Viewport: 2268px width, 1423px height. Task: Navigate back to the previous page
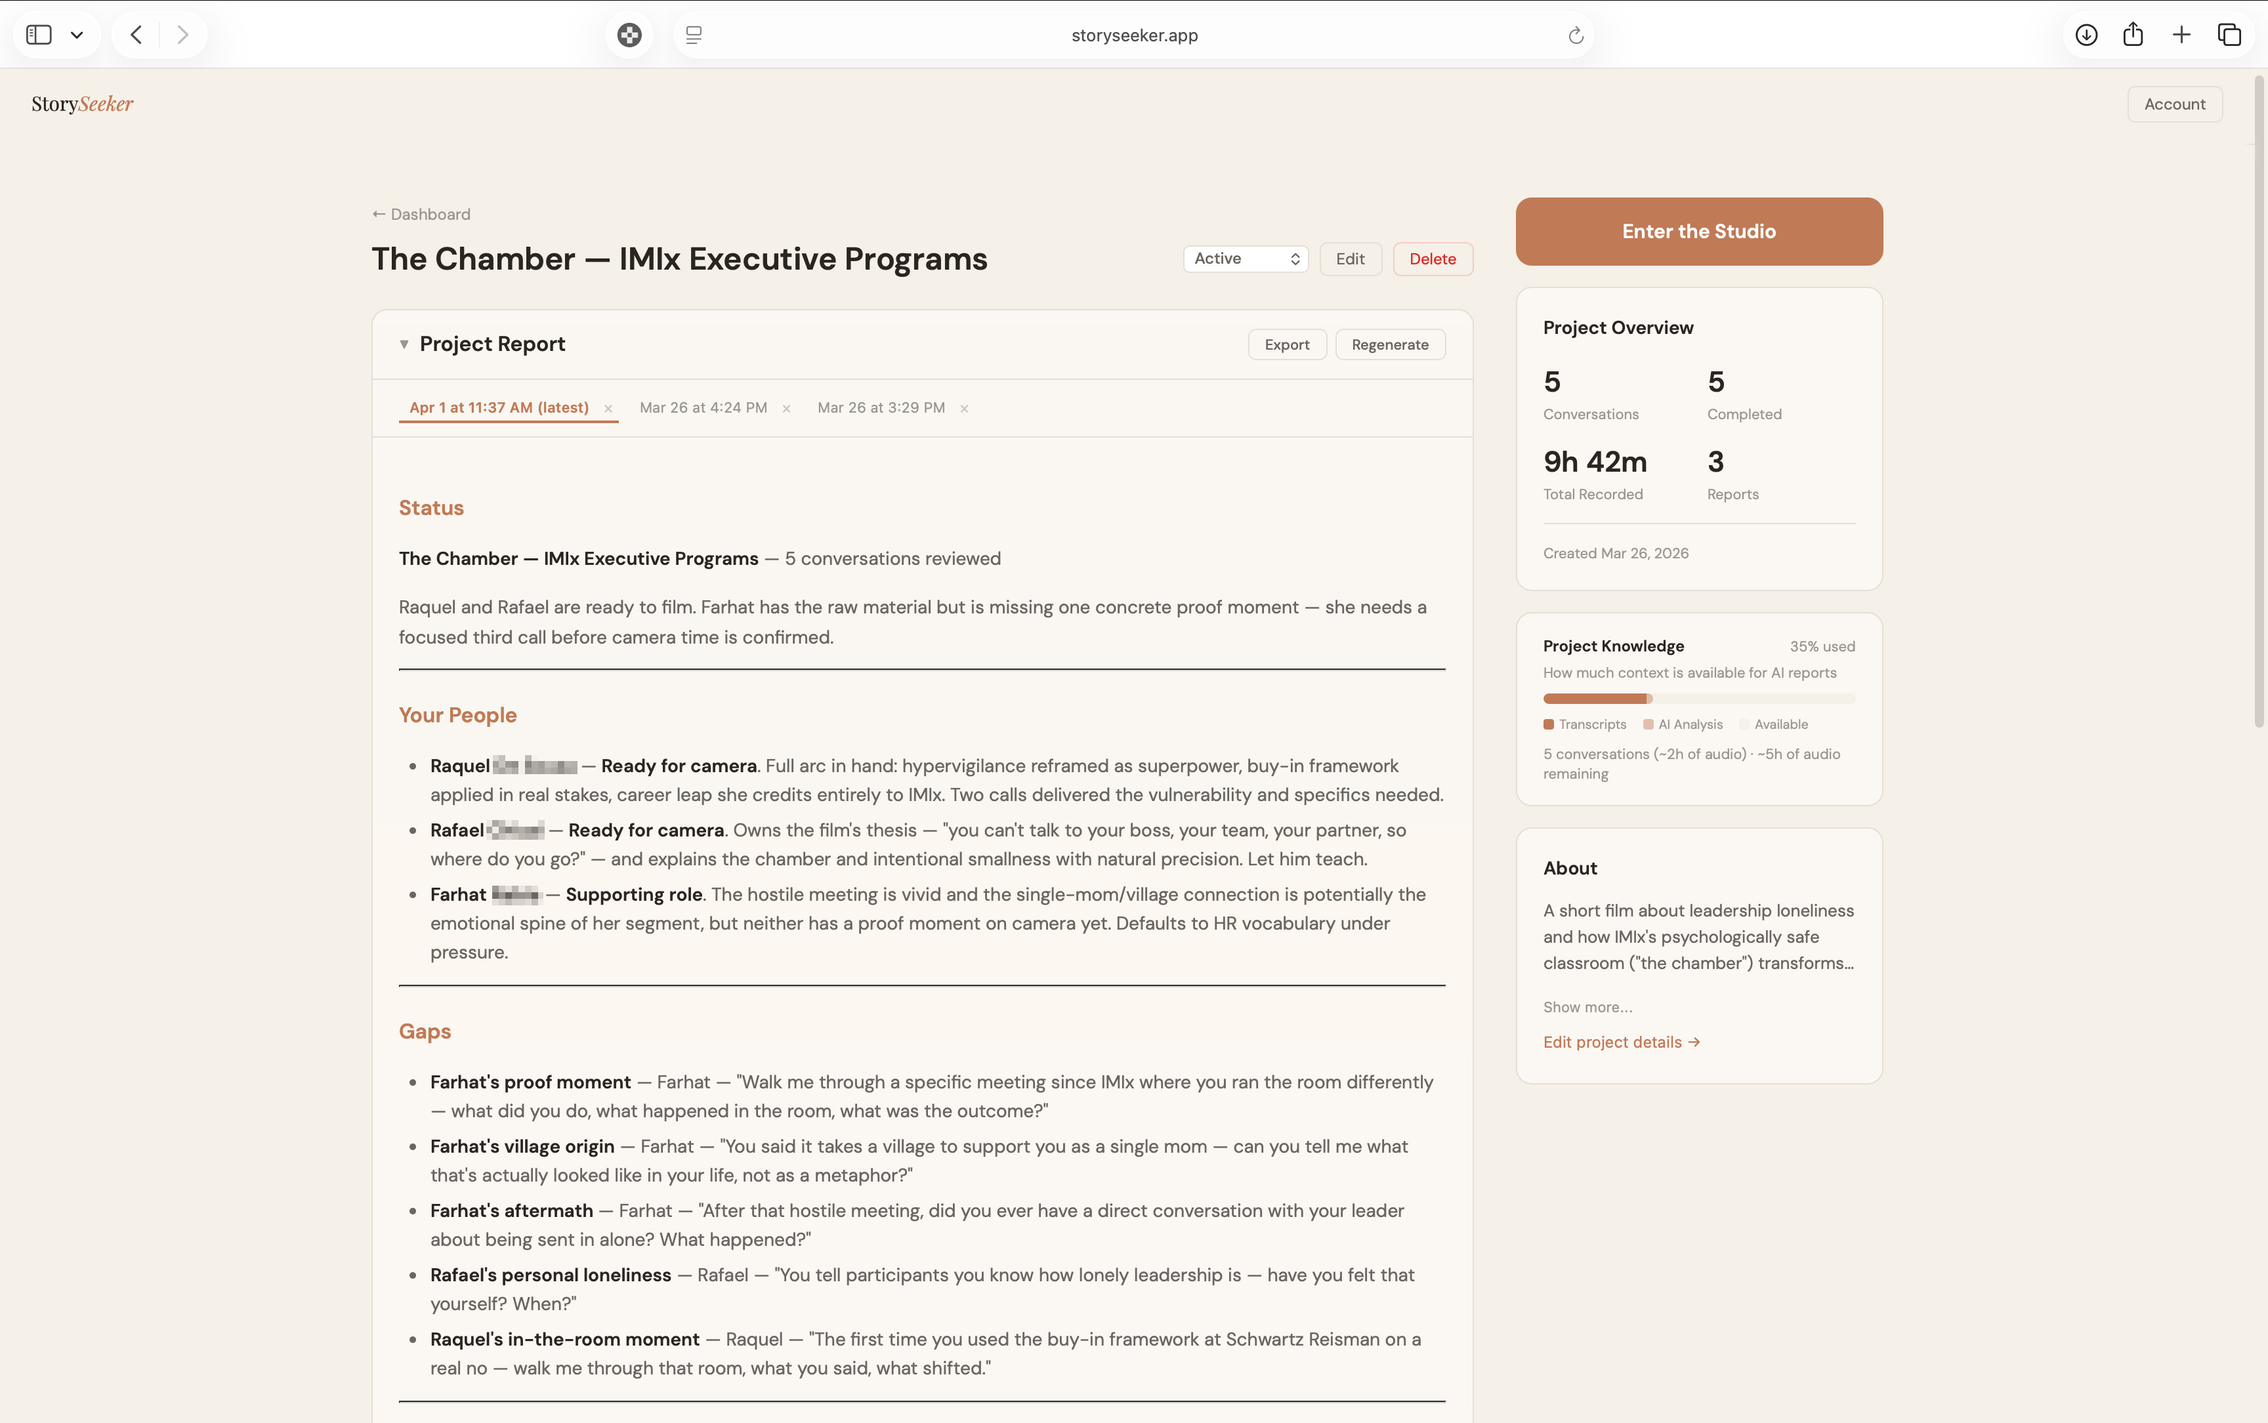click(x=136, y=34)
